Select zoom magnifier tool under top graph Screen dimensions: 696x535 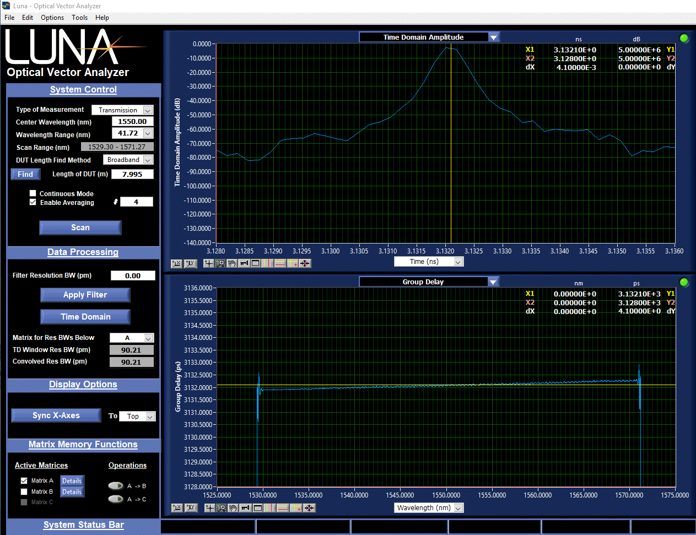tap(220, 263)
